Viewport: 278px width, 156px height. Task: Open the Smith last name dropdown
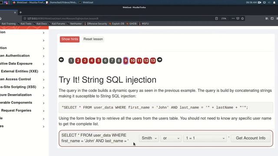149,138
